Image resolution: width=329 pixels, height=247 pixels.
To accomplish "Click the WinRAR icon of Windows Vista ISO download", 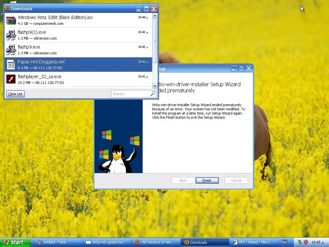I will [11, 20].
